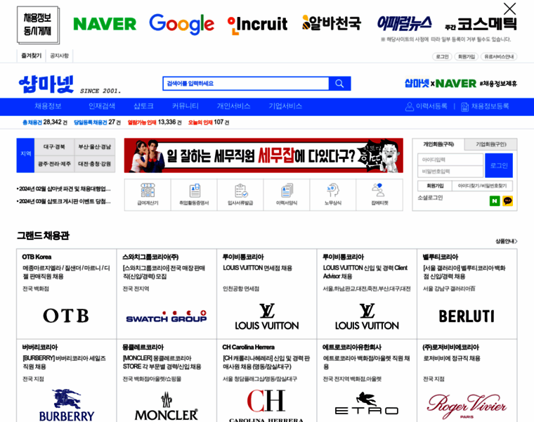The width and height of the screenshot is (534, 422).
Task: Open the 입사서류발급 document issuance icon
Action: 241,190
